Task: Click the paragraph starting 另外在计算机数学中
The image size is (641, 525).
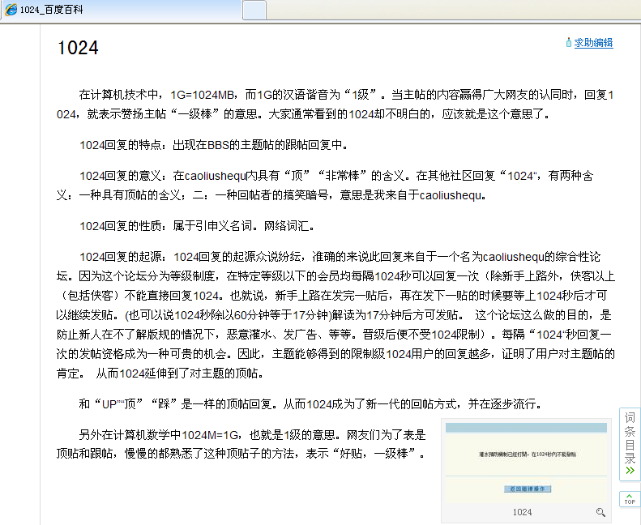Action: coord(251,444)
